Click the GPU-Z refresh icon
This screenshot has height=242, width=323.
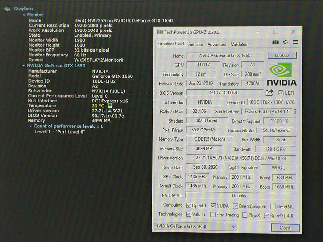tap(286, 42)
